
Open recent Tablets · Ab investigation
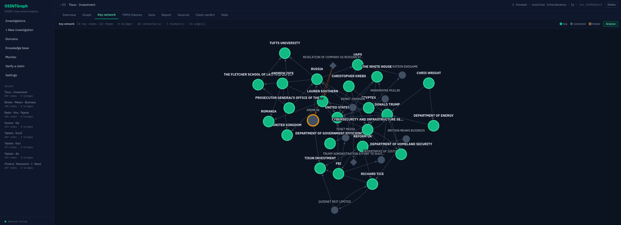(27, 155)
